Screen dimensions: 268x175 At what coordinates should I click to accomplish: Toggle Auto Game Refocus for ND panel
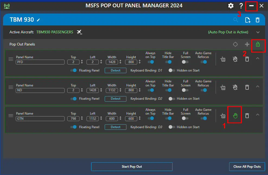(204, 90)
